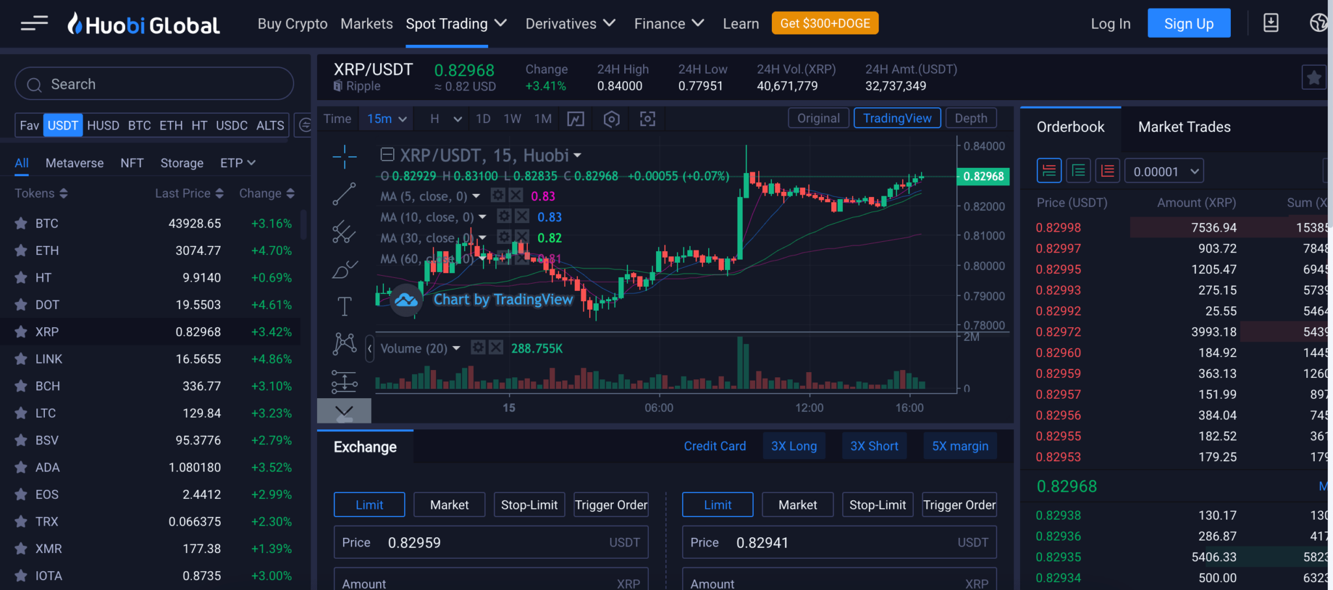Select sell-side Stop-Limit order type
This screenshot has width=1333, height=590.
(x=877, y=505)
